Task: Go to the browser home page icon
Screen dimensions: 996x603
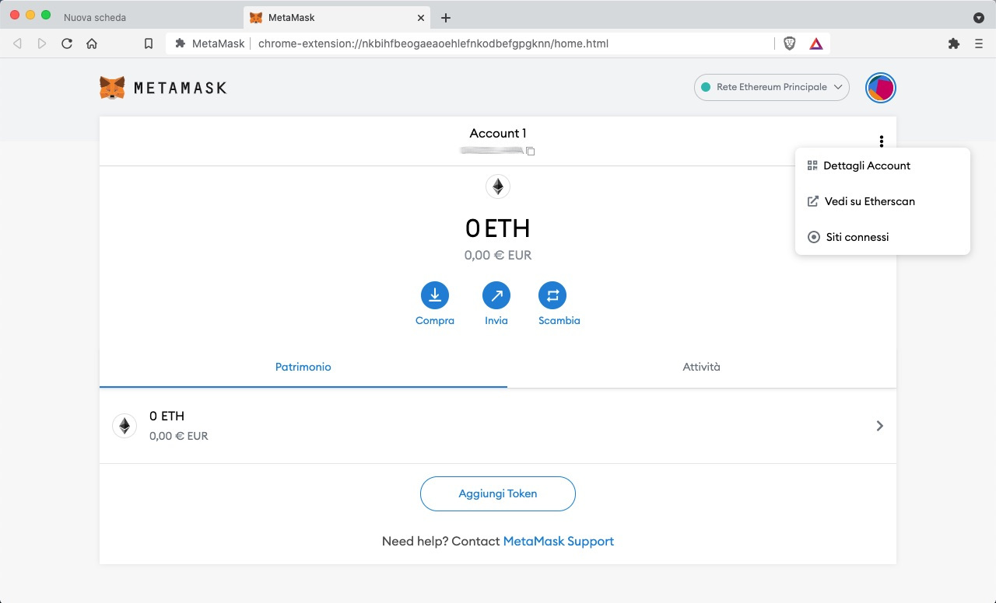Action: 92,44
